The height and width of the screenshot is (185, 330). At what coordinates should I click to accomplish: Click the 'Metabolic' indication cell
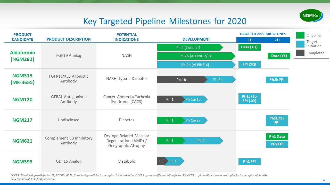coord(127,161)
